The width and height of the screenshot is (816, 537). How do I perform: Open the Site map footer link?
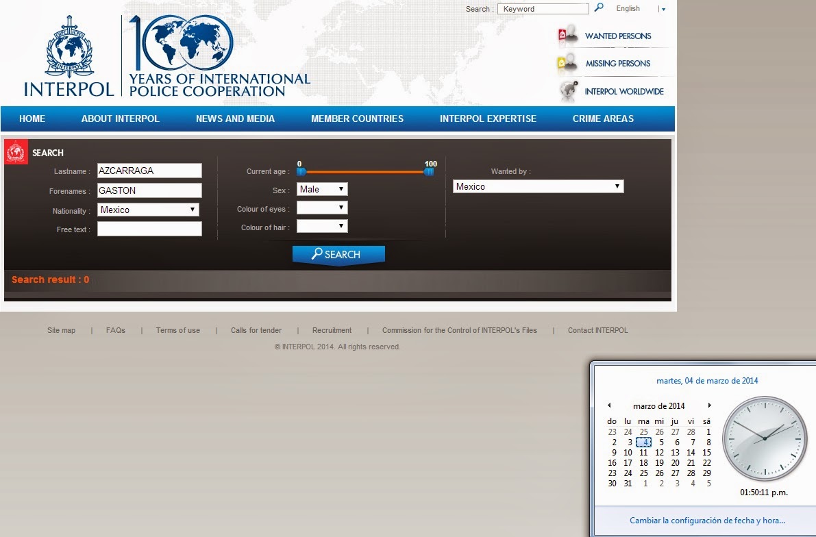[x=62, y=330]
